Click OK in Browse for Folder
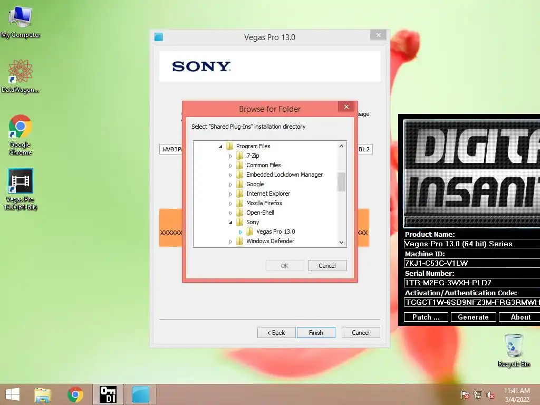 (x=284, y=266)
